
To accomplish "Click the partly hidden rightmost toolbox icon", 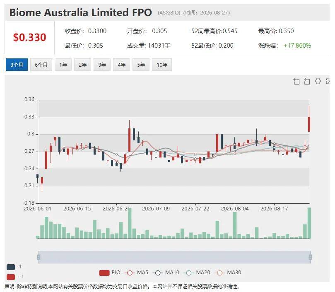I will point(328,81).
